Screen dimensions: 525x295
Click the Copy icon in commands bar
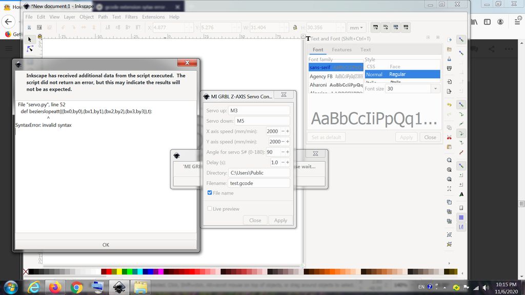pyautogui.click(x=449, y=128)
